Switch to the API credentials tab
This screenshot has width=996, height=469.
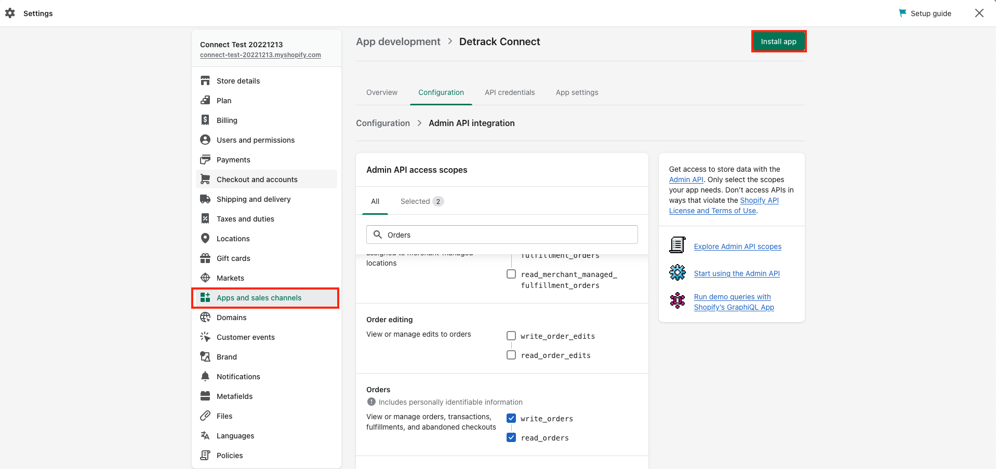[x=510, y=92]
